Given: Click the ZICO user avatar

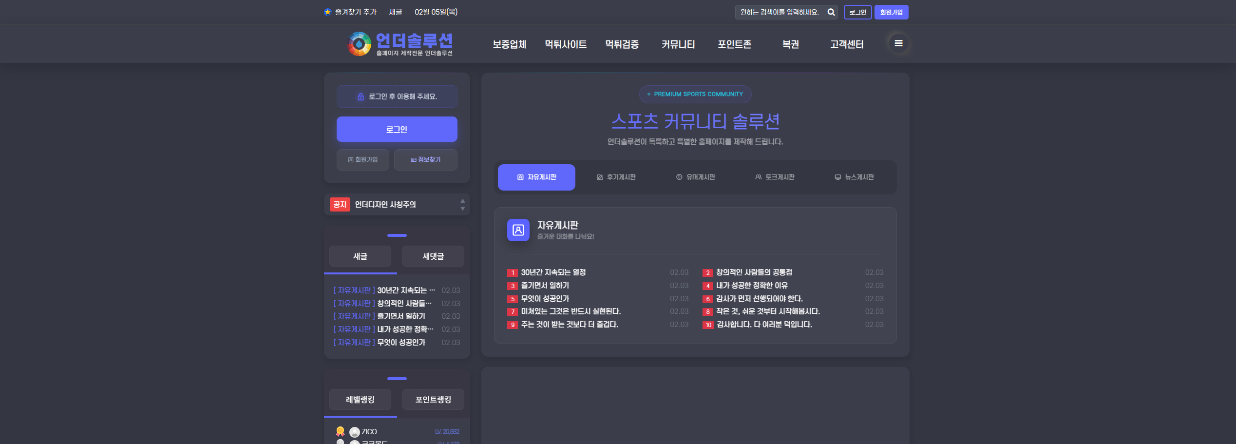Looking at the screenshot, I should [355, 432].
